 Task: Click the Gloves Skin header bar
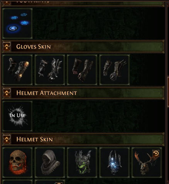tap(83, 46)
